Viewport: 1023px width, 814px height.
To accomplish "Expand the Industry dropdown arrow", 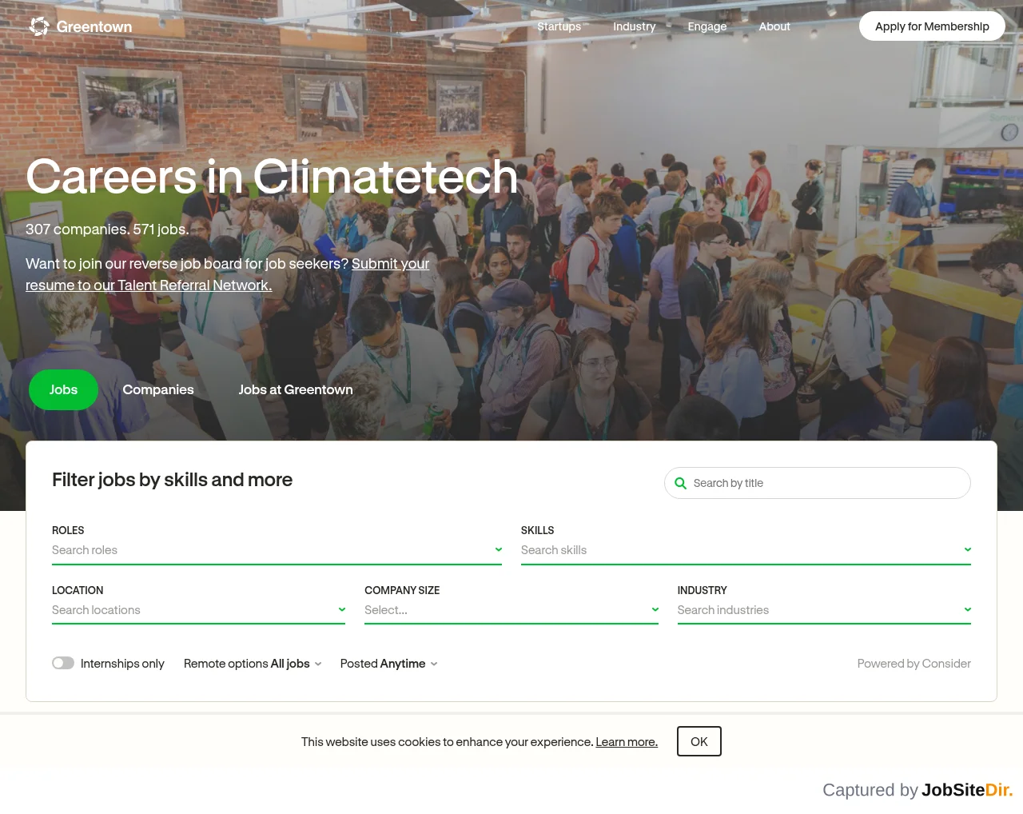I will pos(968,609).
